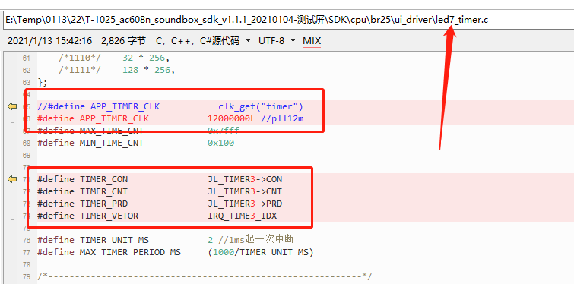Viewport: 574px width, 284px height.
Task: Click JL_TIMER3->CON text
Action: point(245,179)
